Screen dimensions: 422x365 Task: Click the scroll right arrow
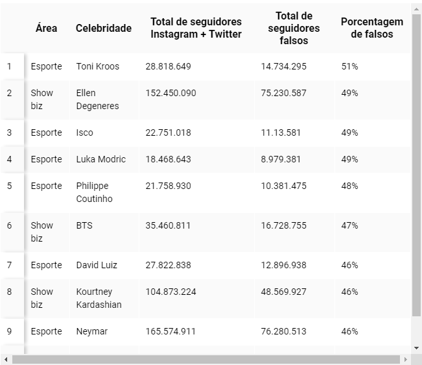point(406,359)
